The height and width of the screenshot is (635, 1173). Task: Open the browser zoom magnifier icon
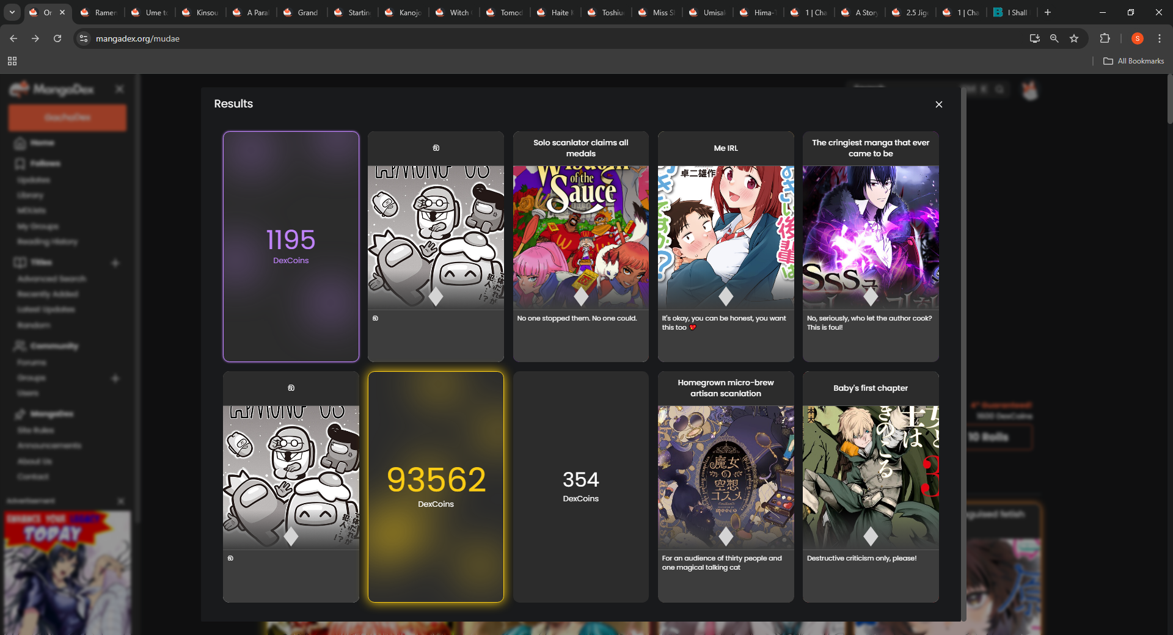pos(1054,38)
